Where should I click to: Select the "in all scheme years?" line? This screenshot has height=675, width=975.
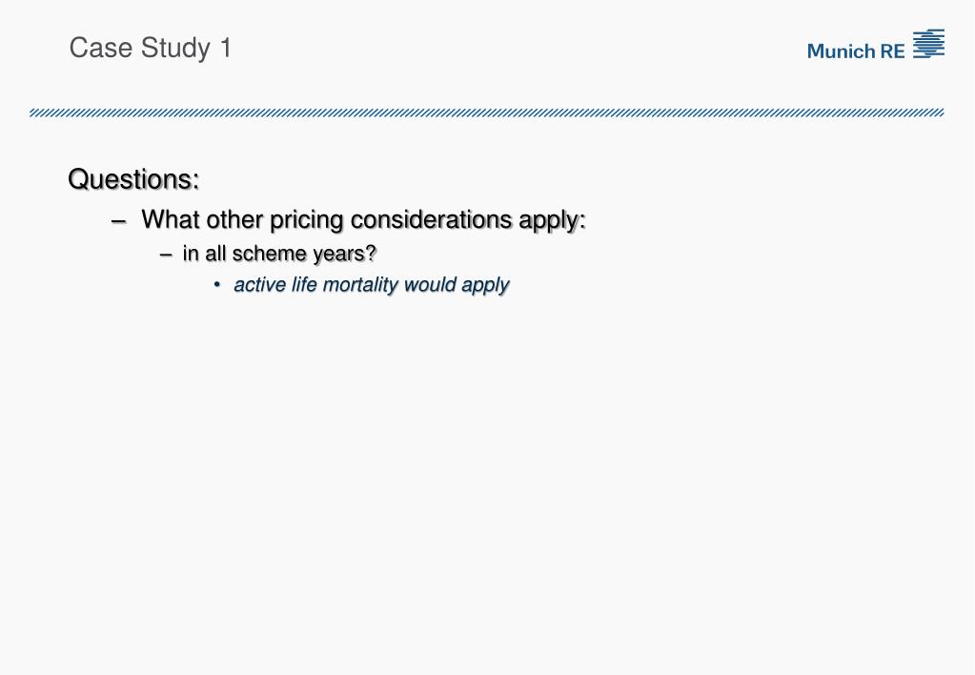(279, 254)
